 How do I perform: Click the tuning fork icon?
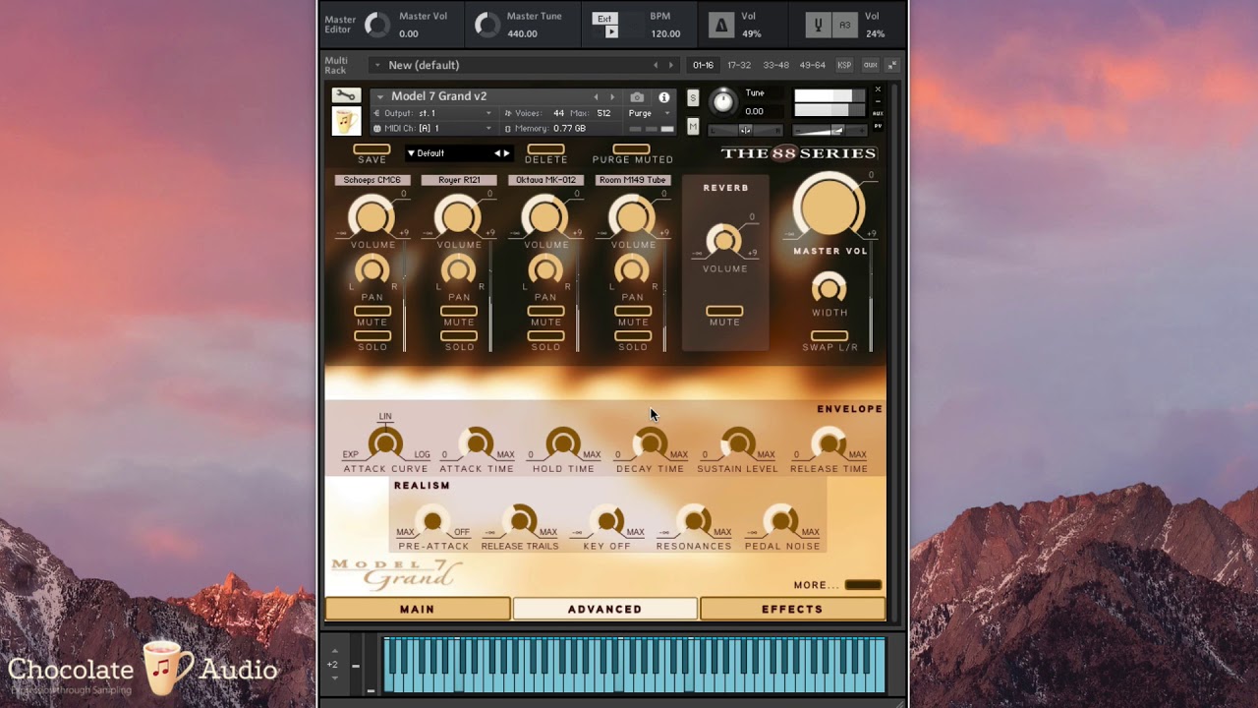pyautogui.click(x=818, y=25)
